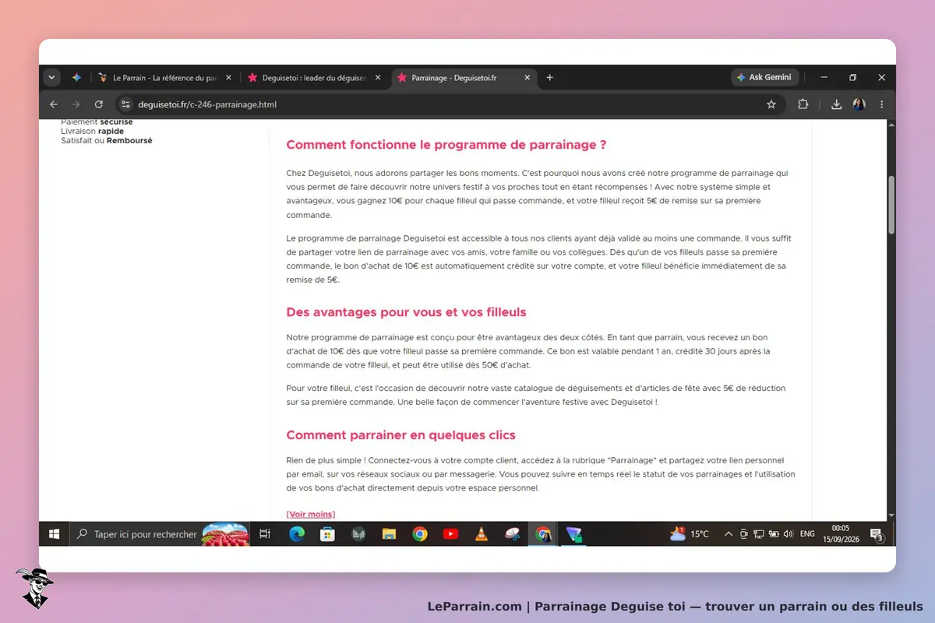The width and height of the screenshot is (935, 623).
Task: Open the Windows Start menu
Action: point(55,534)
